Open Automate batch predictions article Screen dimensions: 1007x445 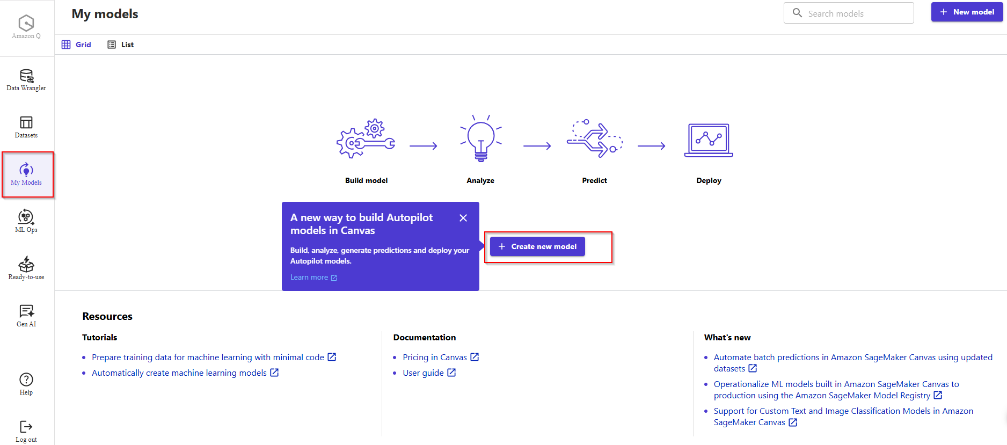(853, 363)
